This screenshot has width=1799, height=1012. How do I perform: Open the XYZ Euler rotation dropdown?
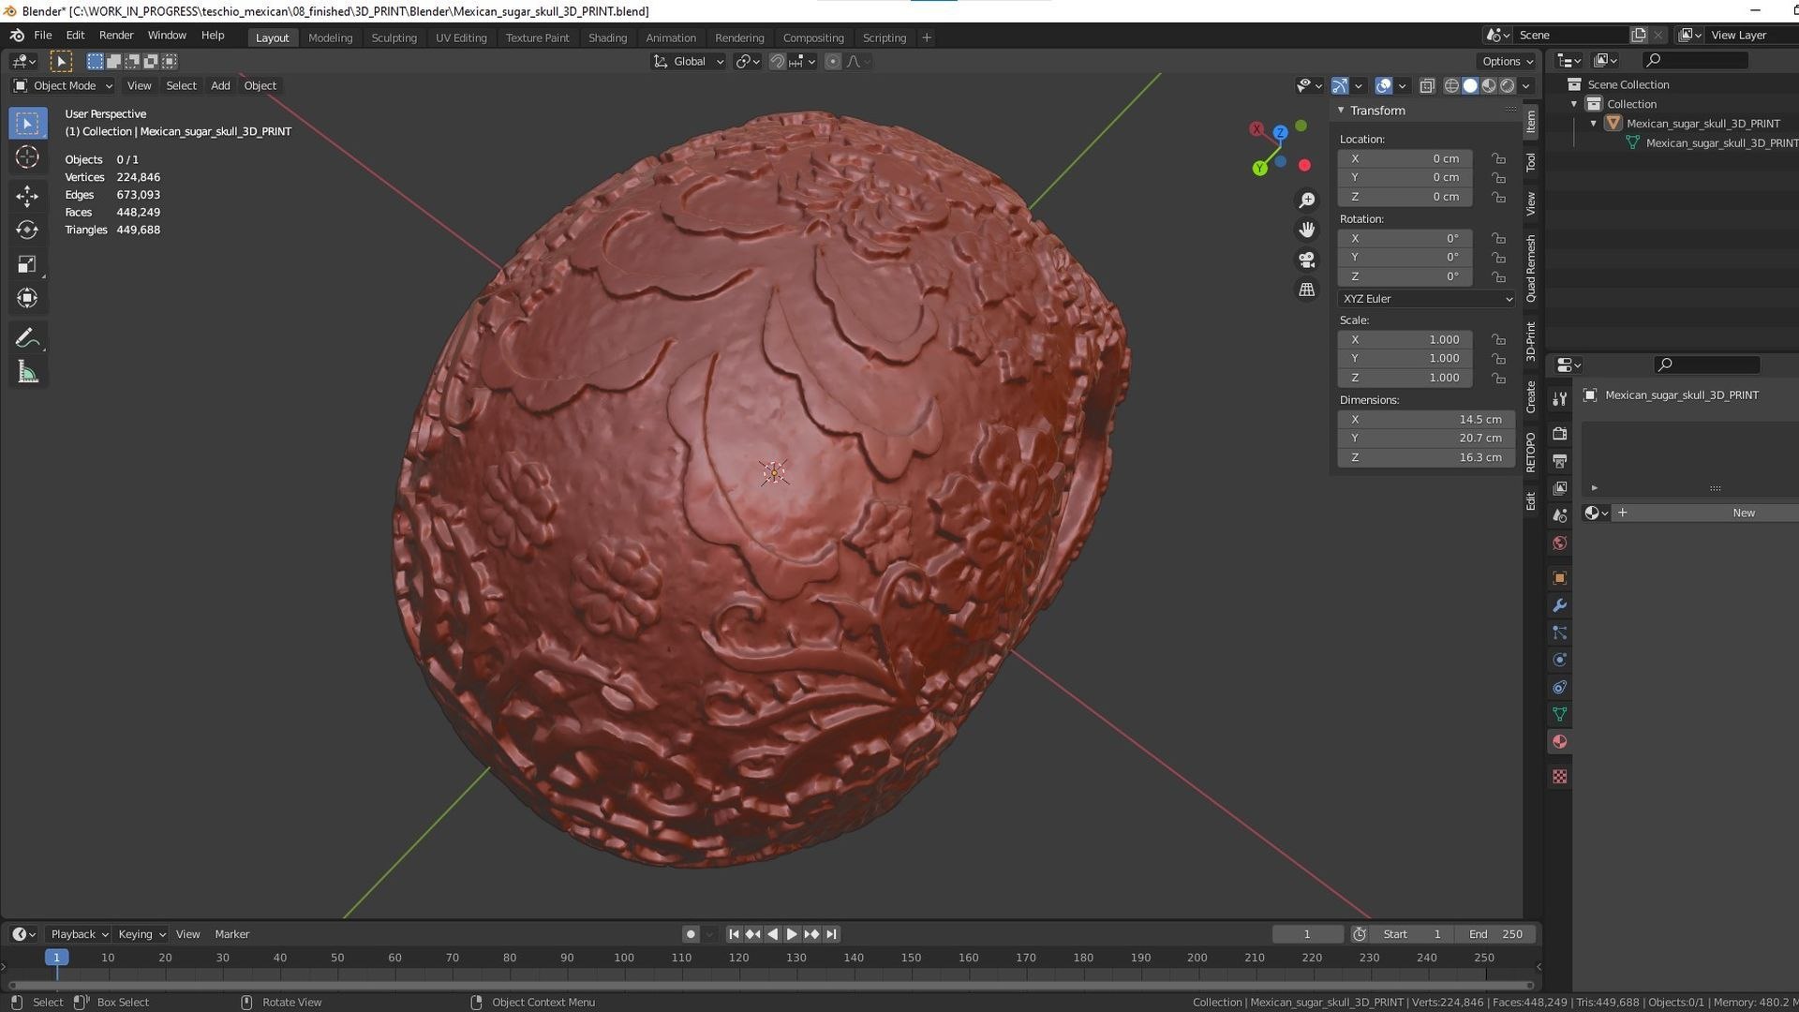click(1426, 299)
